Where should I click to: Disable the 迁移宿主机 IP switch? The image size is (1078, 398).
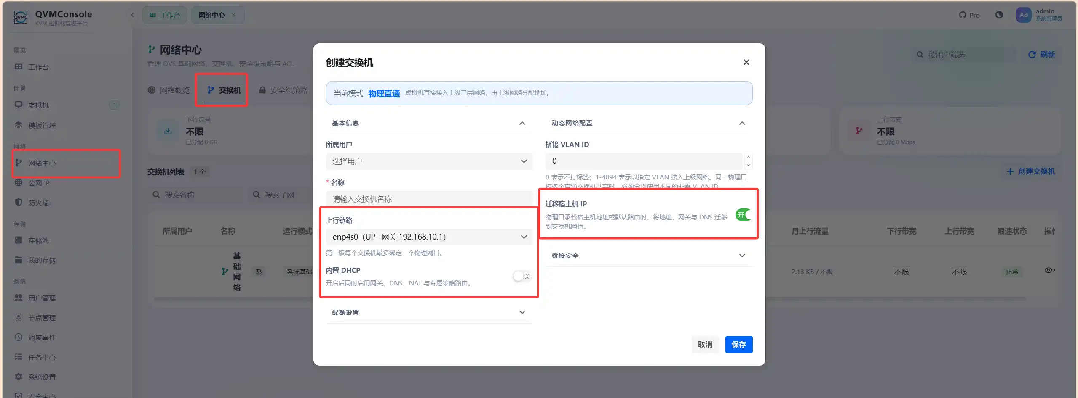[x=744, y=215]
